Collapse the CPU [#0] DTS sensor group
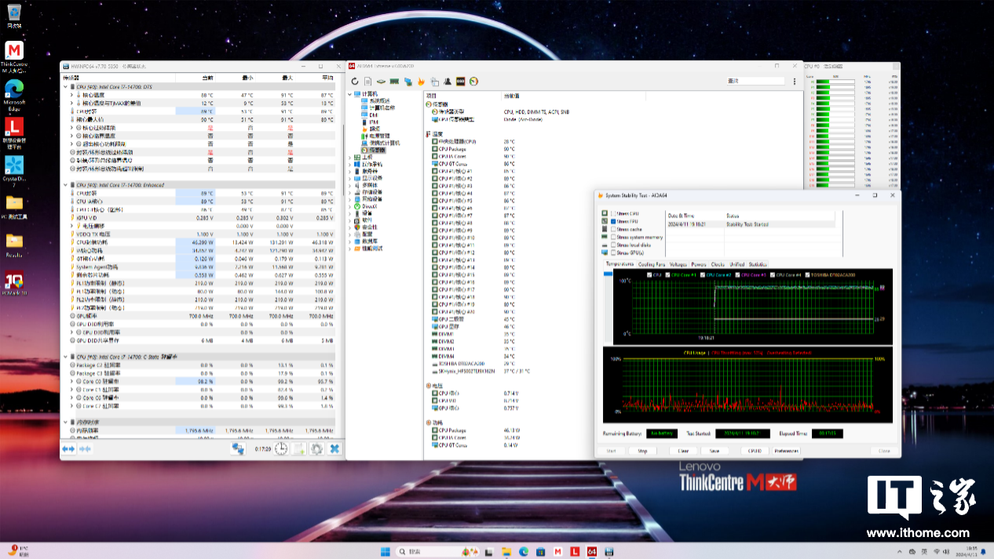 pos(65,87)
